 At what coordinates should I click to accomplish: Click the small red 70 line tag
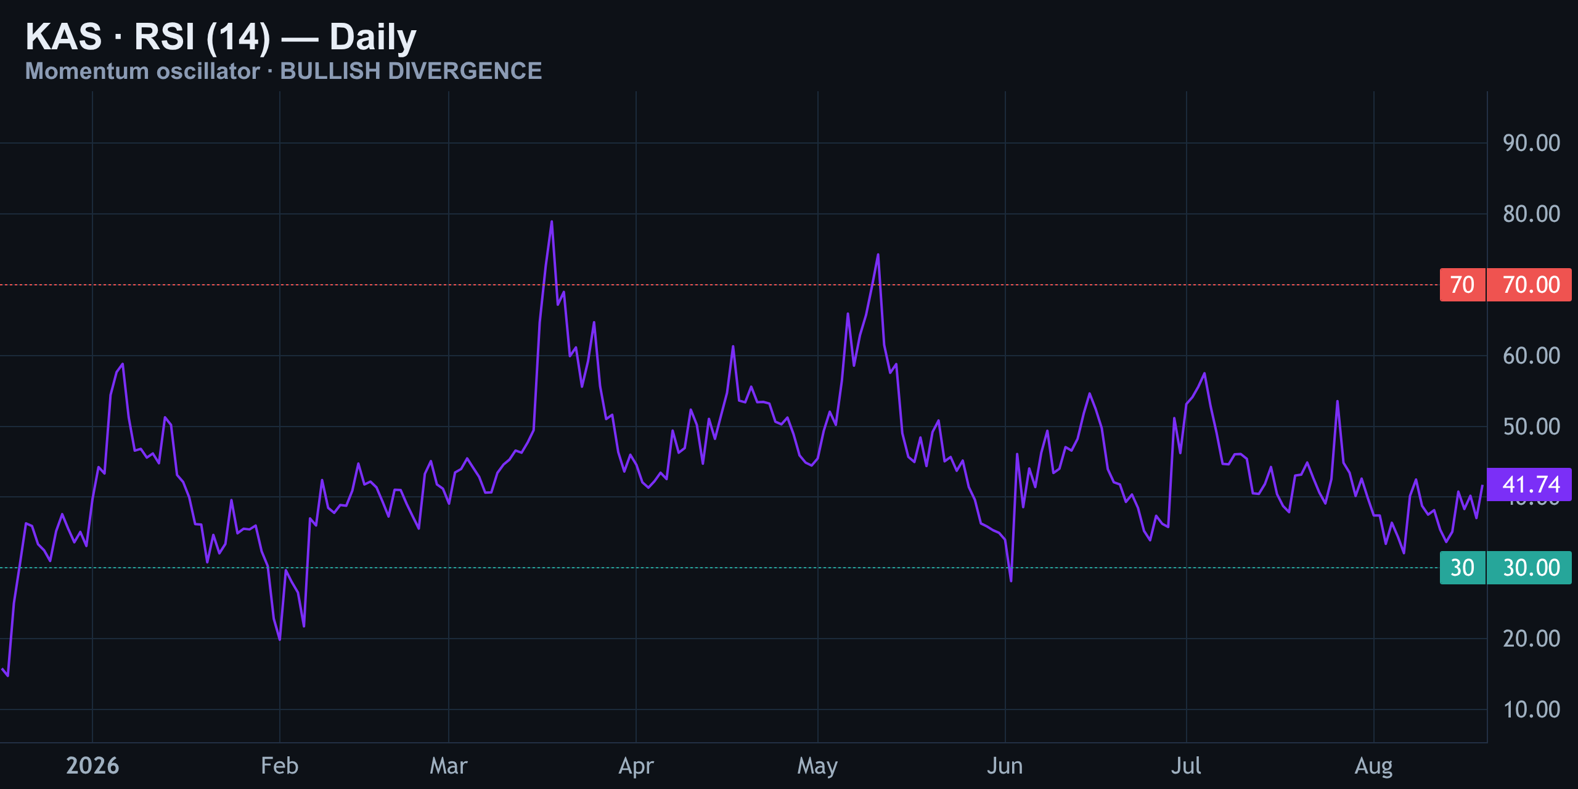[1462, 285]
